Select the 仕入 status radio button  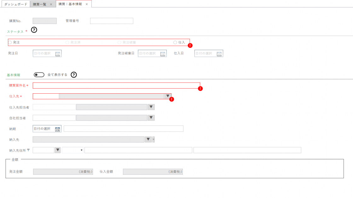point(175,42)
